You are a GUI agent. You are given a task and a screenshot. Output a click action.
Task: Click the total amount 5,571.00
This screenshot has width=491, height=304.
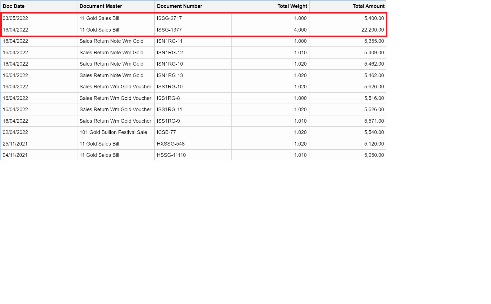[x=374, y=121]
